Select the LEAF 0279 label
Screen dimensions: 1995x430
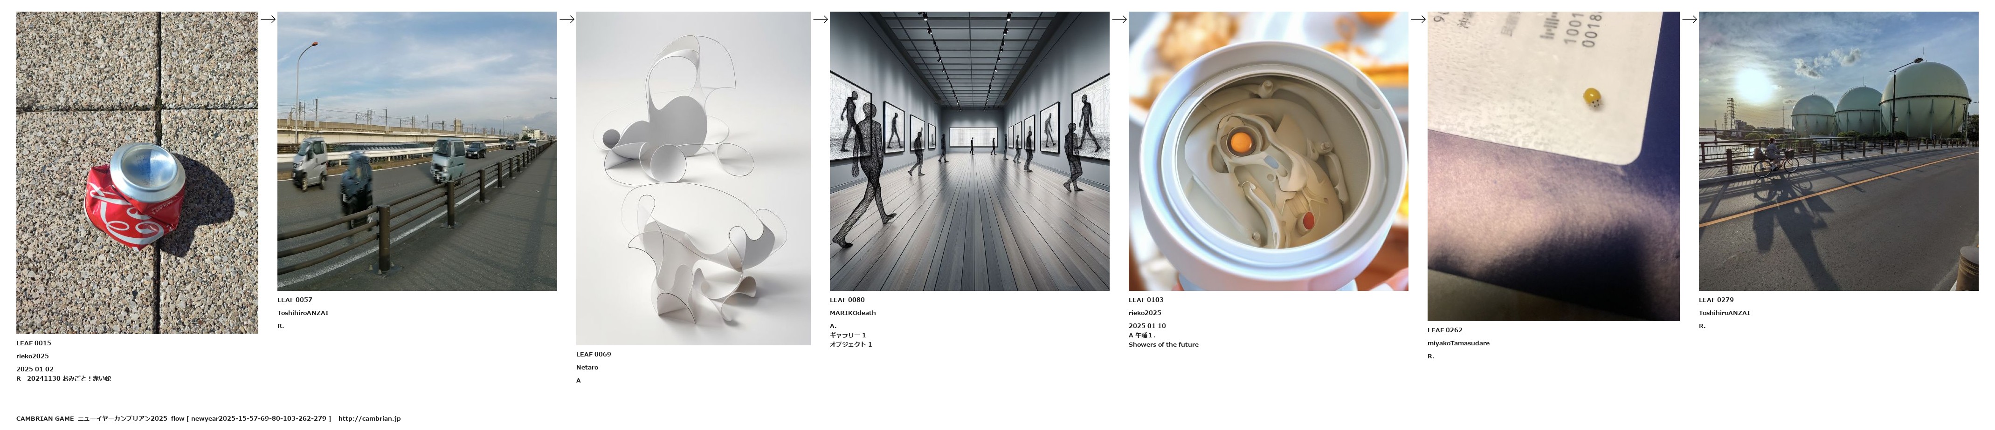coord(1716,299)
